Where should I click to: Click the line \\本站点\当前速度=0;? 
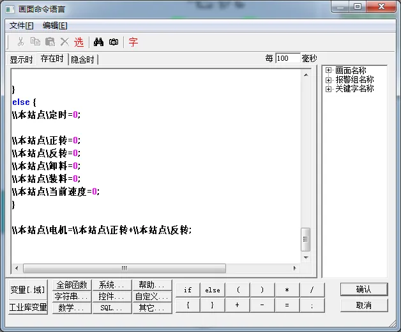pos(56,191)
